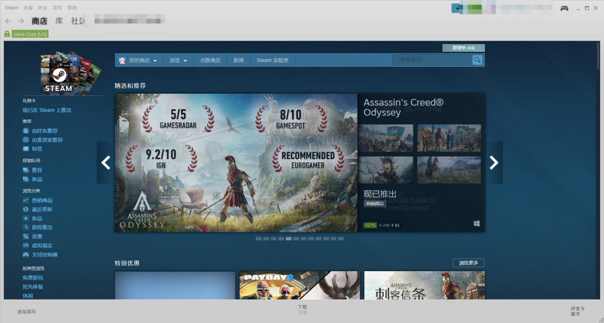Image resolution: width=604 pixels, height=323 pixels.
Task: Click the Windows platform icon on featured game
Action: [x=476, y=224]
